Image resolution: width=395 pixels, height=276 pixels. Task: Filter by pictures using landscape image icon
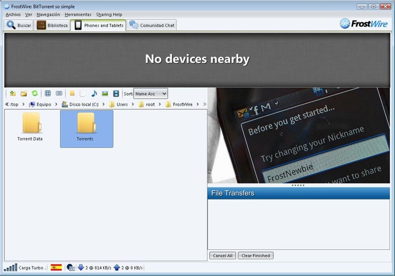[x=105, y=94]
